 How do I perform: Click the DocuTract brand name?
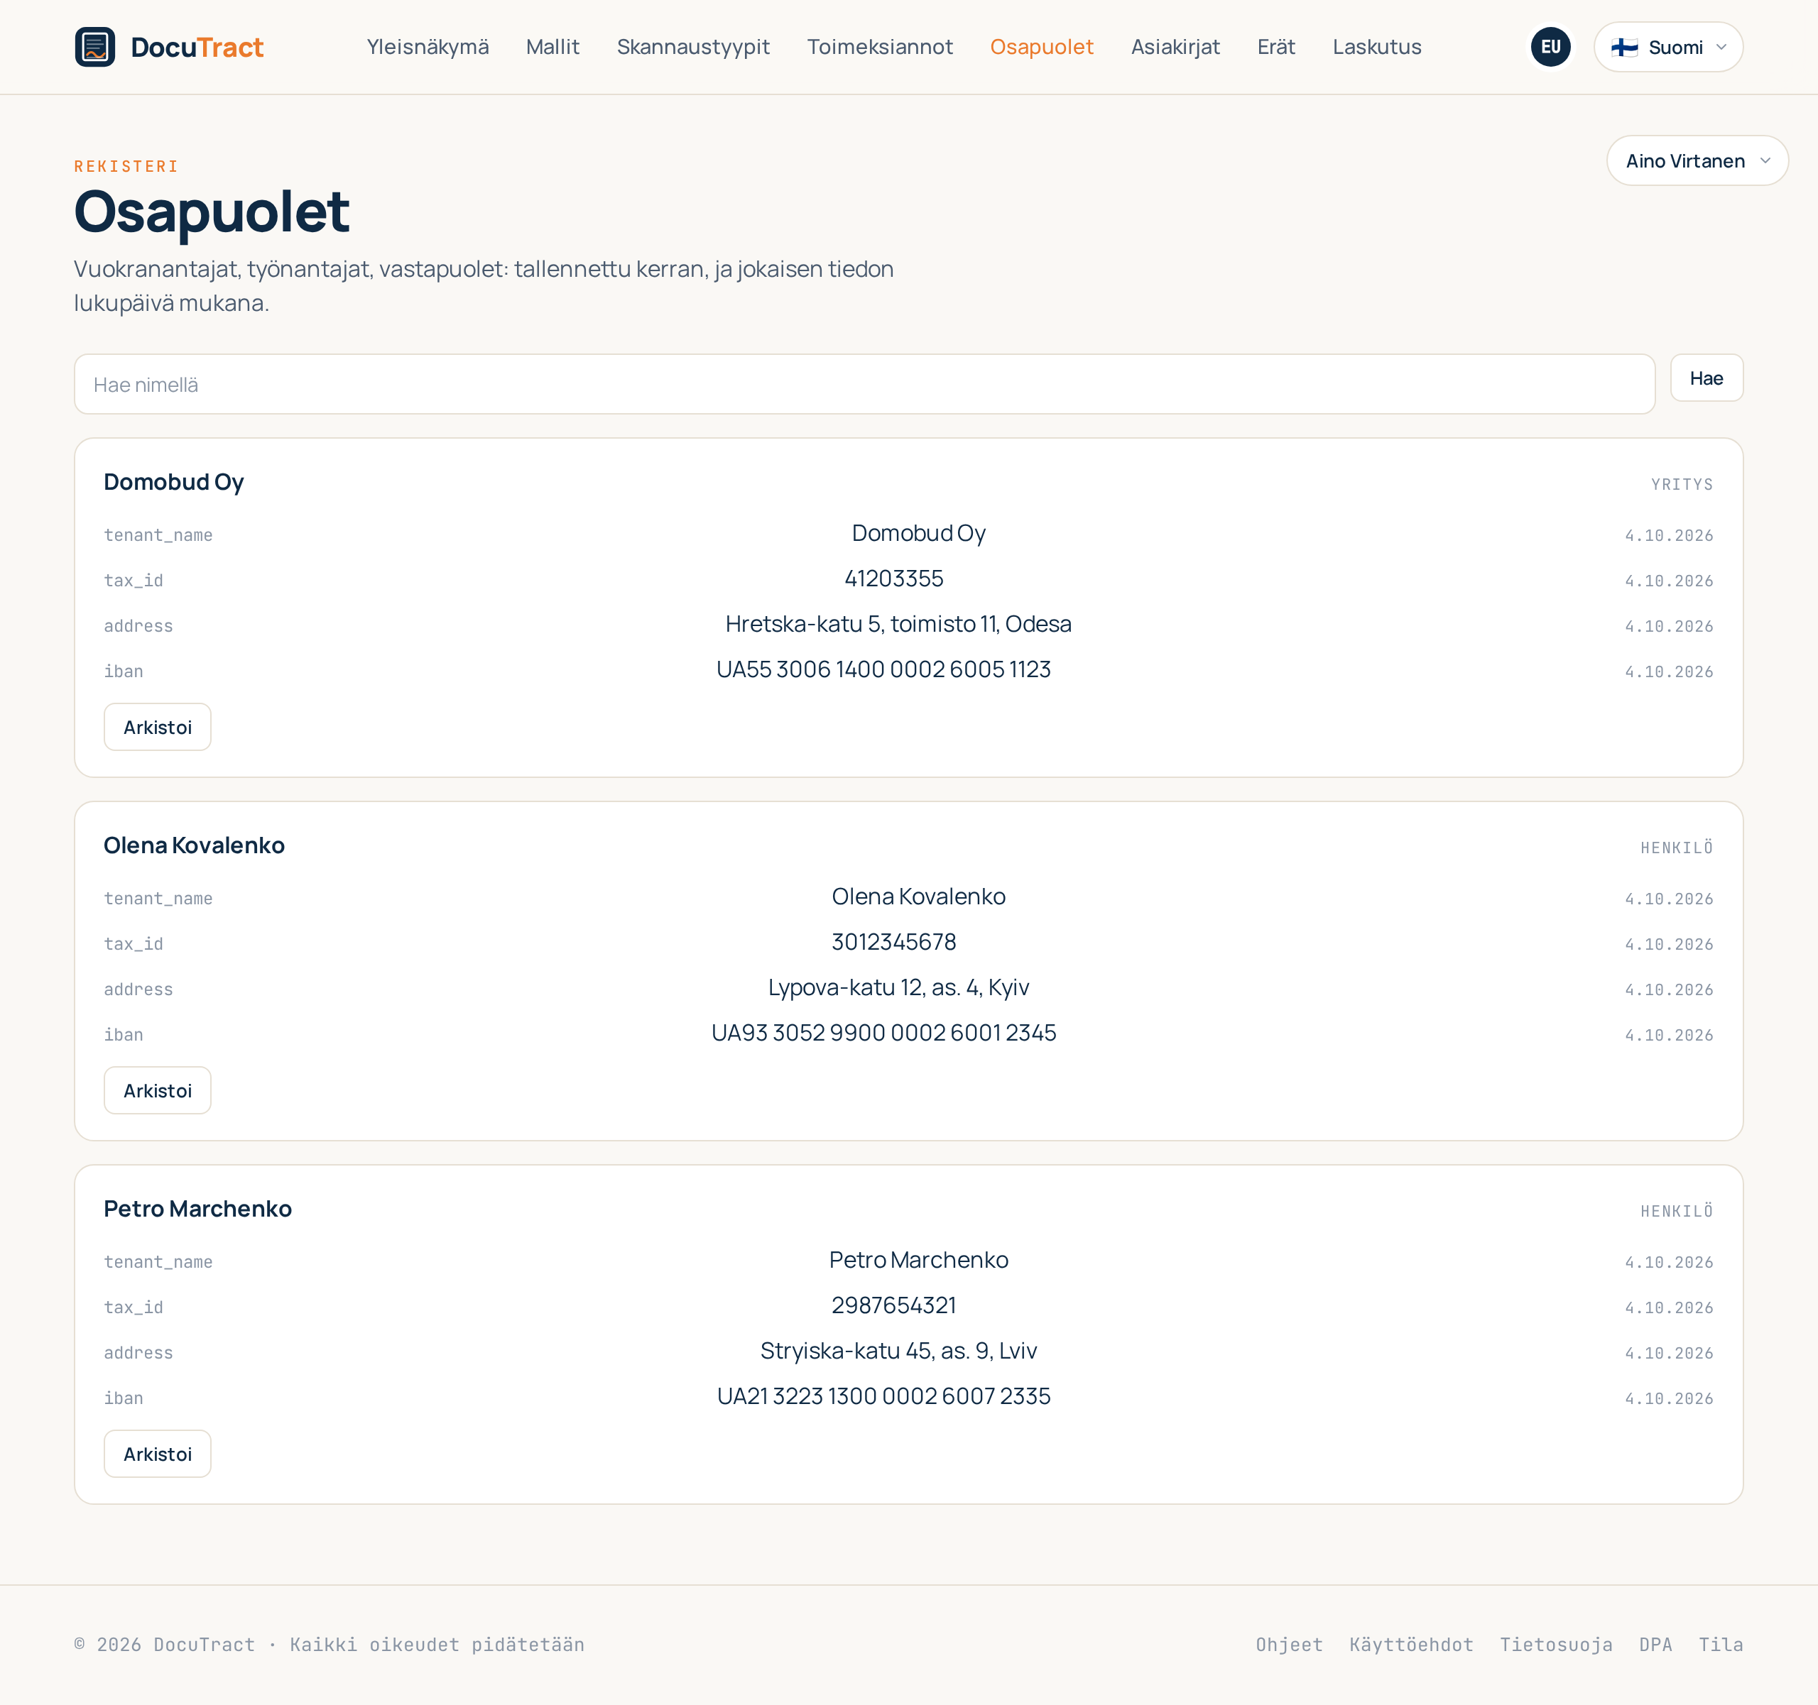pos(197,47)
